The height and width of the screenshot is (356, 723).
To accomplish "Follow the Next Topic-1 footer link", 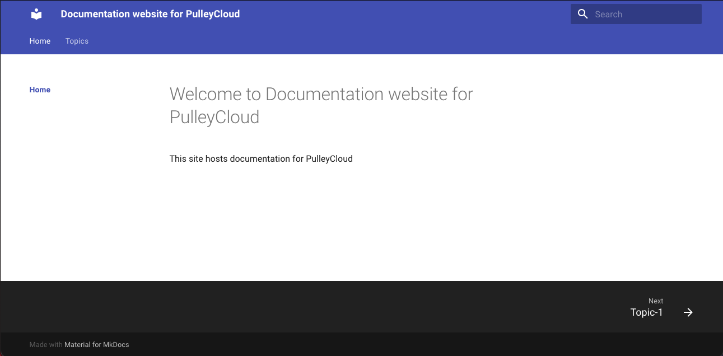I will [647, 312].
